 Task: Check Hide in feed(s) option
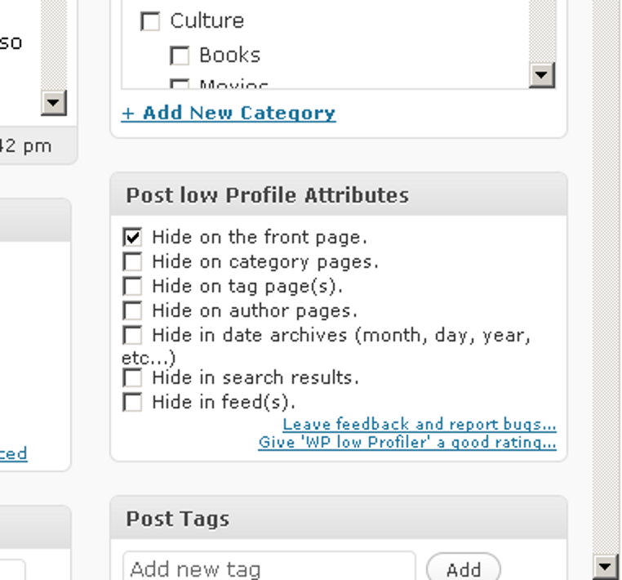(x=132, y=402)
